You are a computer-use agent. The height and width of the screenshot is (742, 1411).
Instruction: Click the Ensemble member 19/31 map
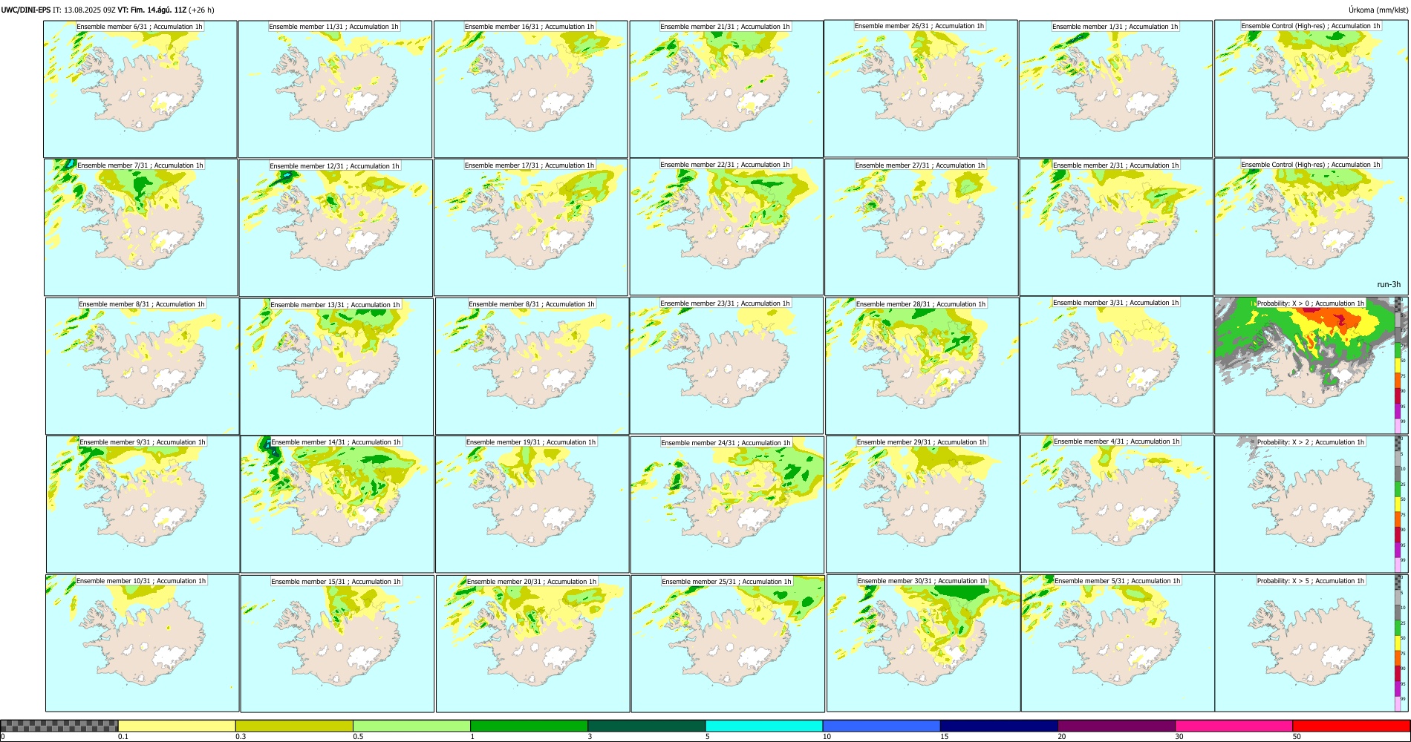pyautogui.click(x=532, y=504)
